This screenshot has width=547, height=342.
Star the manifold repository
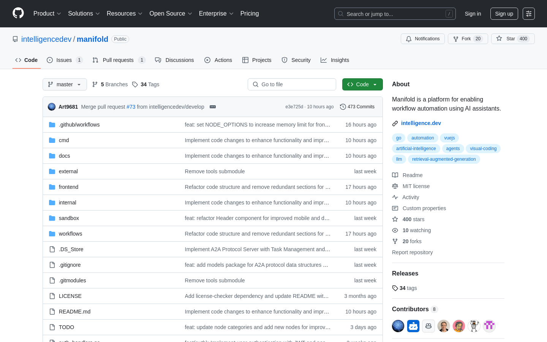(x=513, y=39)
